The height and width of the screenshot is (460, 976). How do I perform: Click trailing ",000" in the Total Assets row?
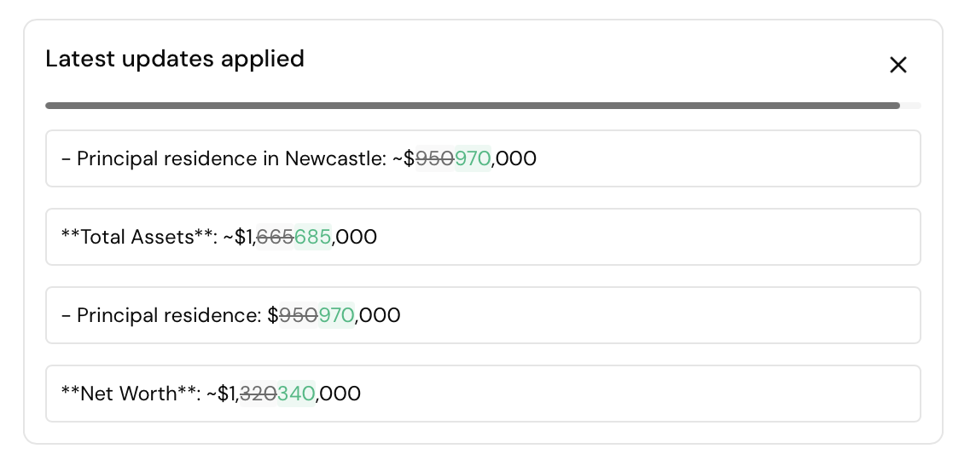pos(355,237)
